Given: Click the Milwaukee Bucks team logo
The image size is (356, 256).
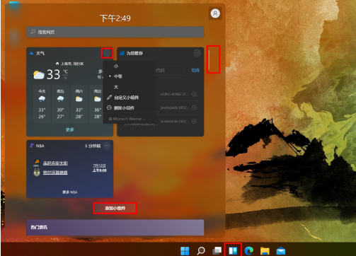Looking at the screenshot, I should click(x=37, y=173).
